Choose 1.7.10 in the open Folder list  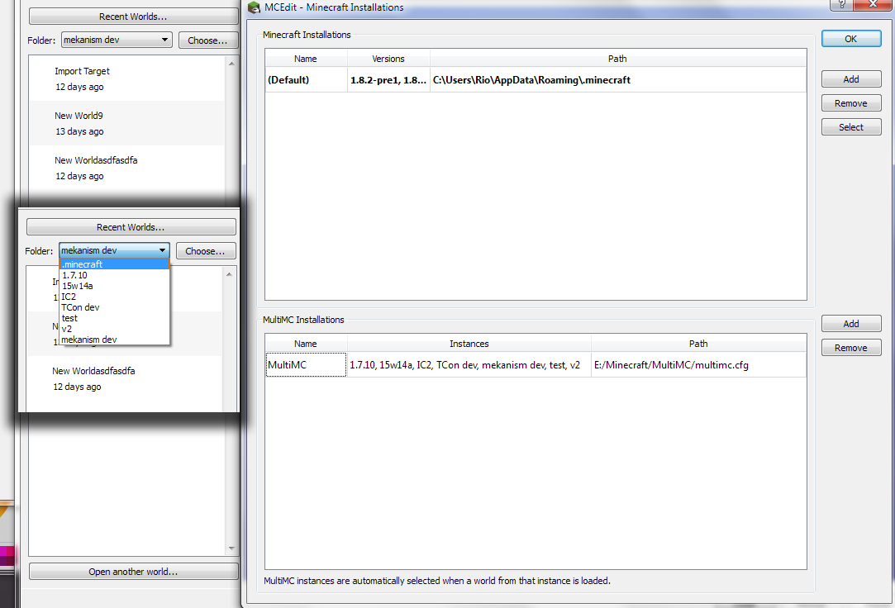click(x=114, y=275)
